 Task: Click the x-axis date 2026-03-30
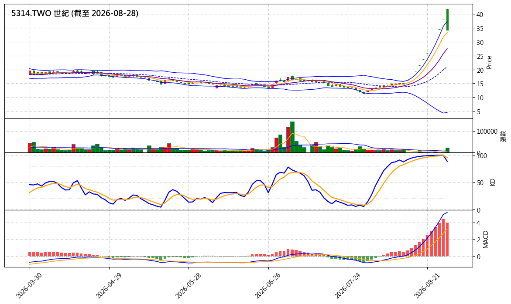tap(29, 285)
